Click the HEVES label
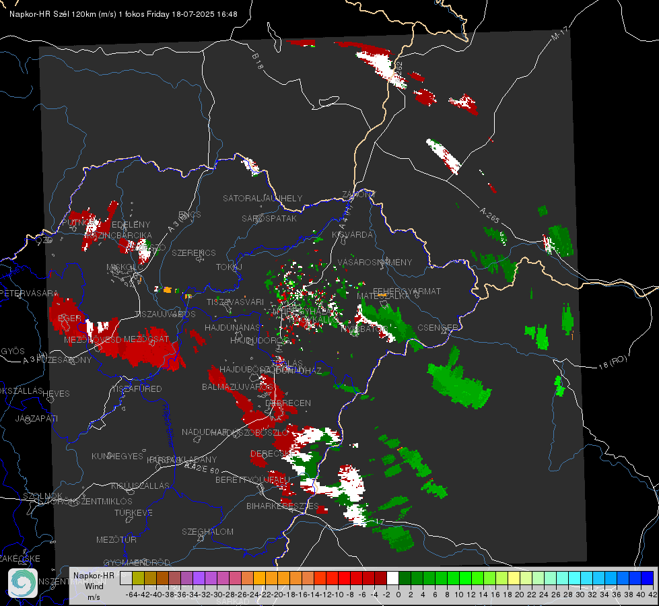This screenshot has height=606, width=659. tap(57, 394)
